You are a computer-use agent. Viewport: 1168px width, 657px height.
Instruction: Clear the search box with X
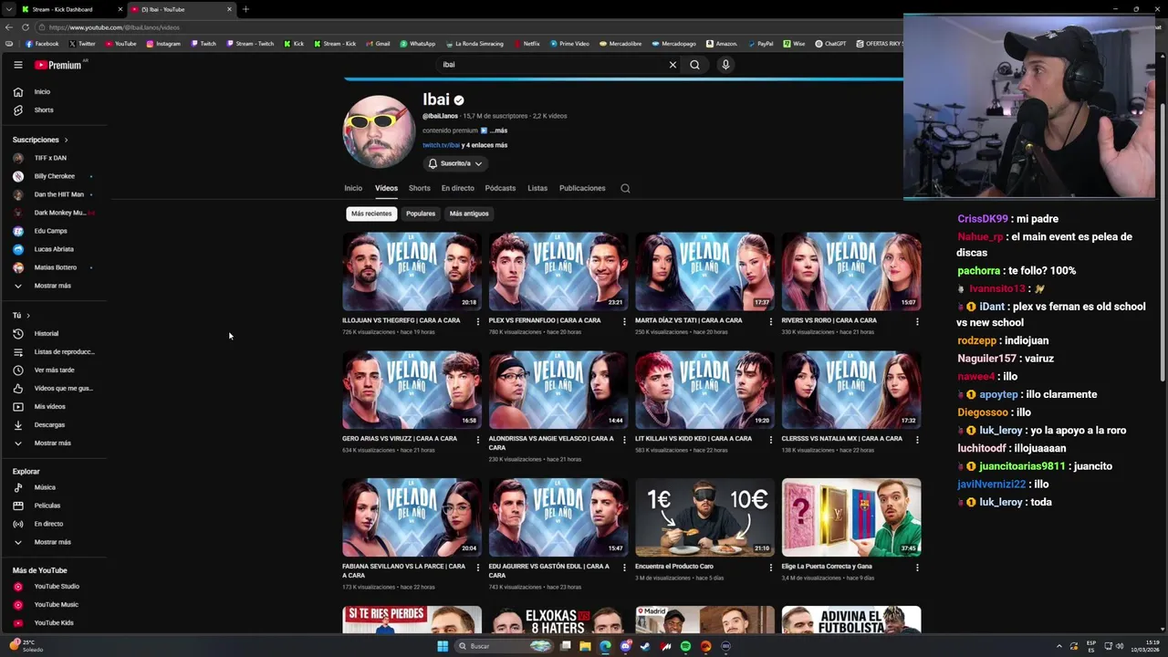click(673, 65)
